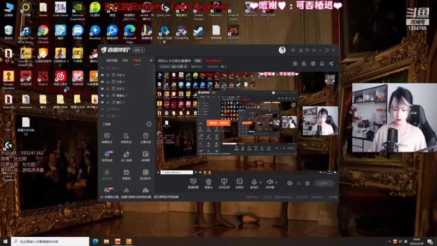437x246 pixels.
Task: Toggle the lock on source 文本 4
Action: pos(108,75)
